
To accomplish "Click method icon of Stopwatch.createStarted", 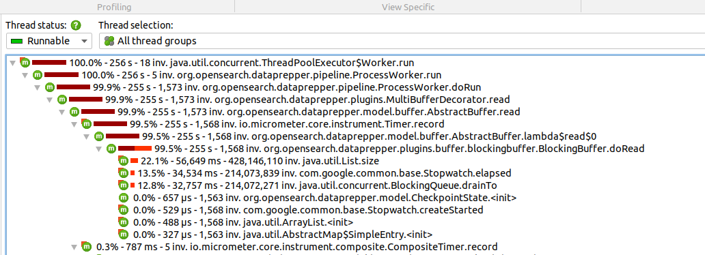I will pos(123,209).
